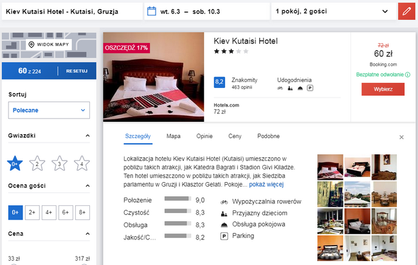Close the hotel details panel

[x=401, y=137]
